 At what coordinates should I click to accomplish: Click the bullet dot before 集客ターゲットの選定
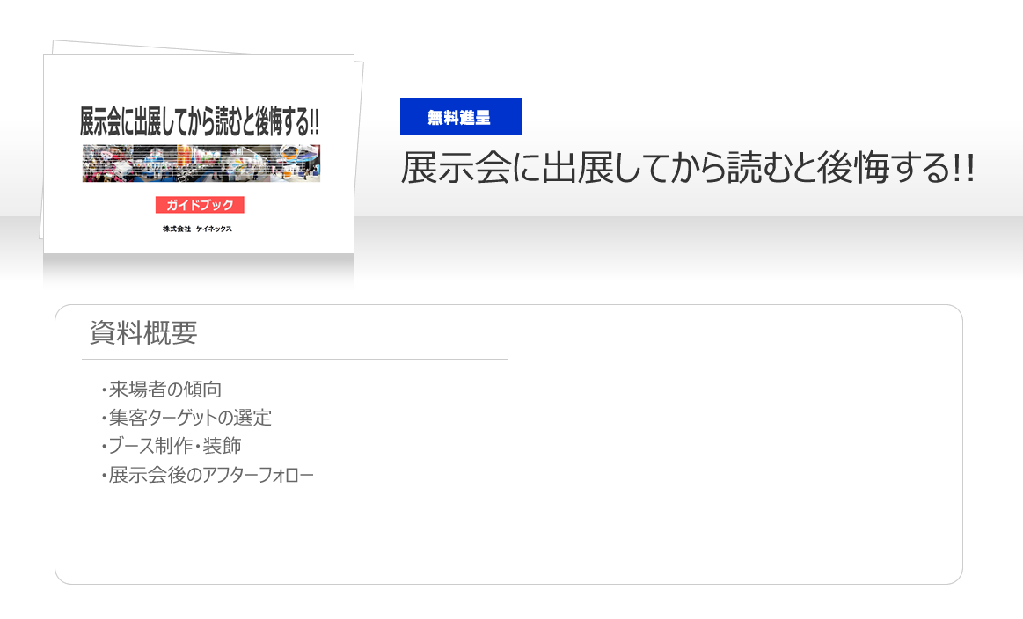104,419
